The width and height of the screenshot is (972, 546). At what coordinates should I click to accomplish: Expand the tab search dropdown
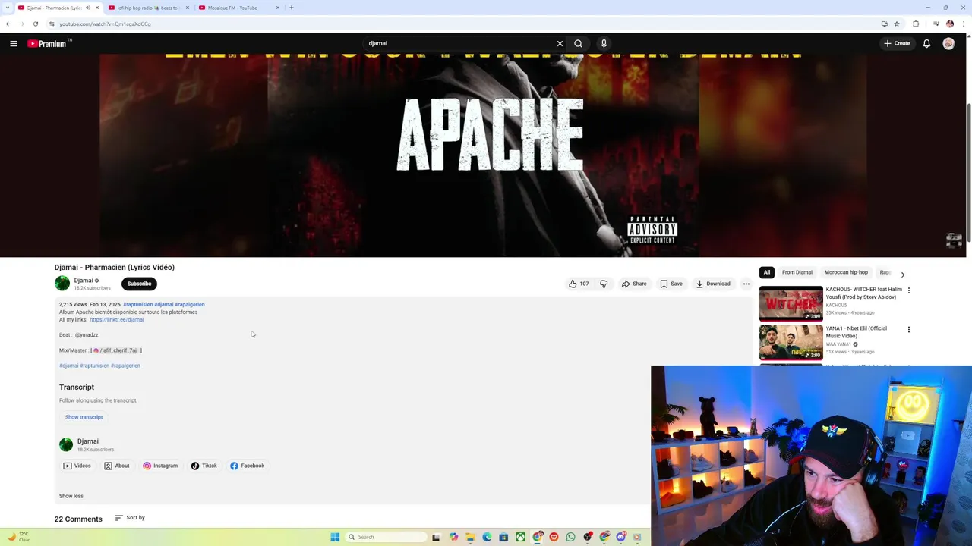(8, 8)
